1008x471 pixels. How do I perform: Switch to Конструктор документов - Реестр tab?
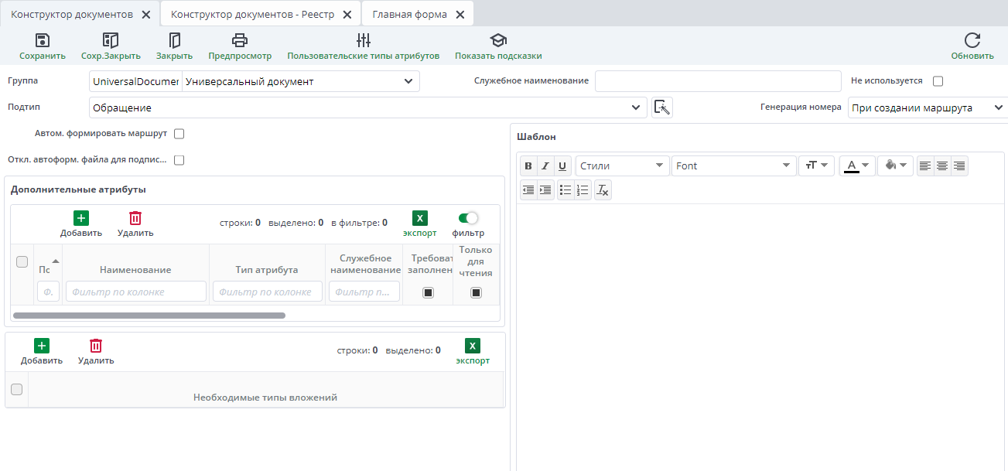[x=254, y=15]
